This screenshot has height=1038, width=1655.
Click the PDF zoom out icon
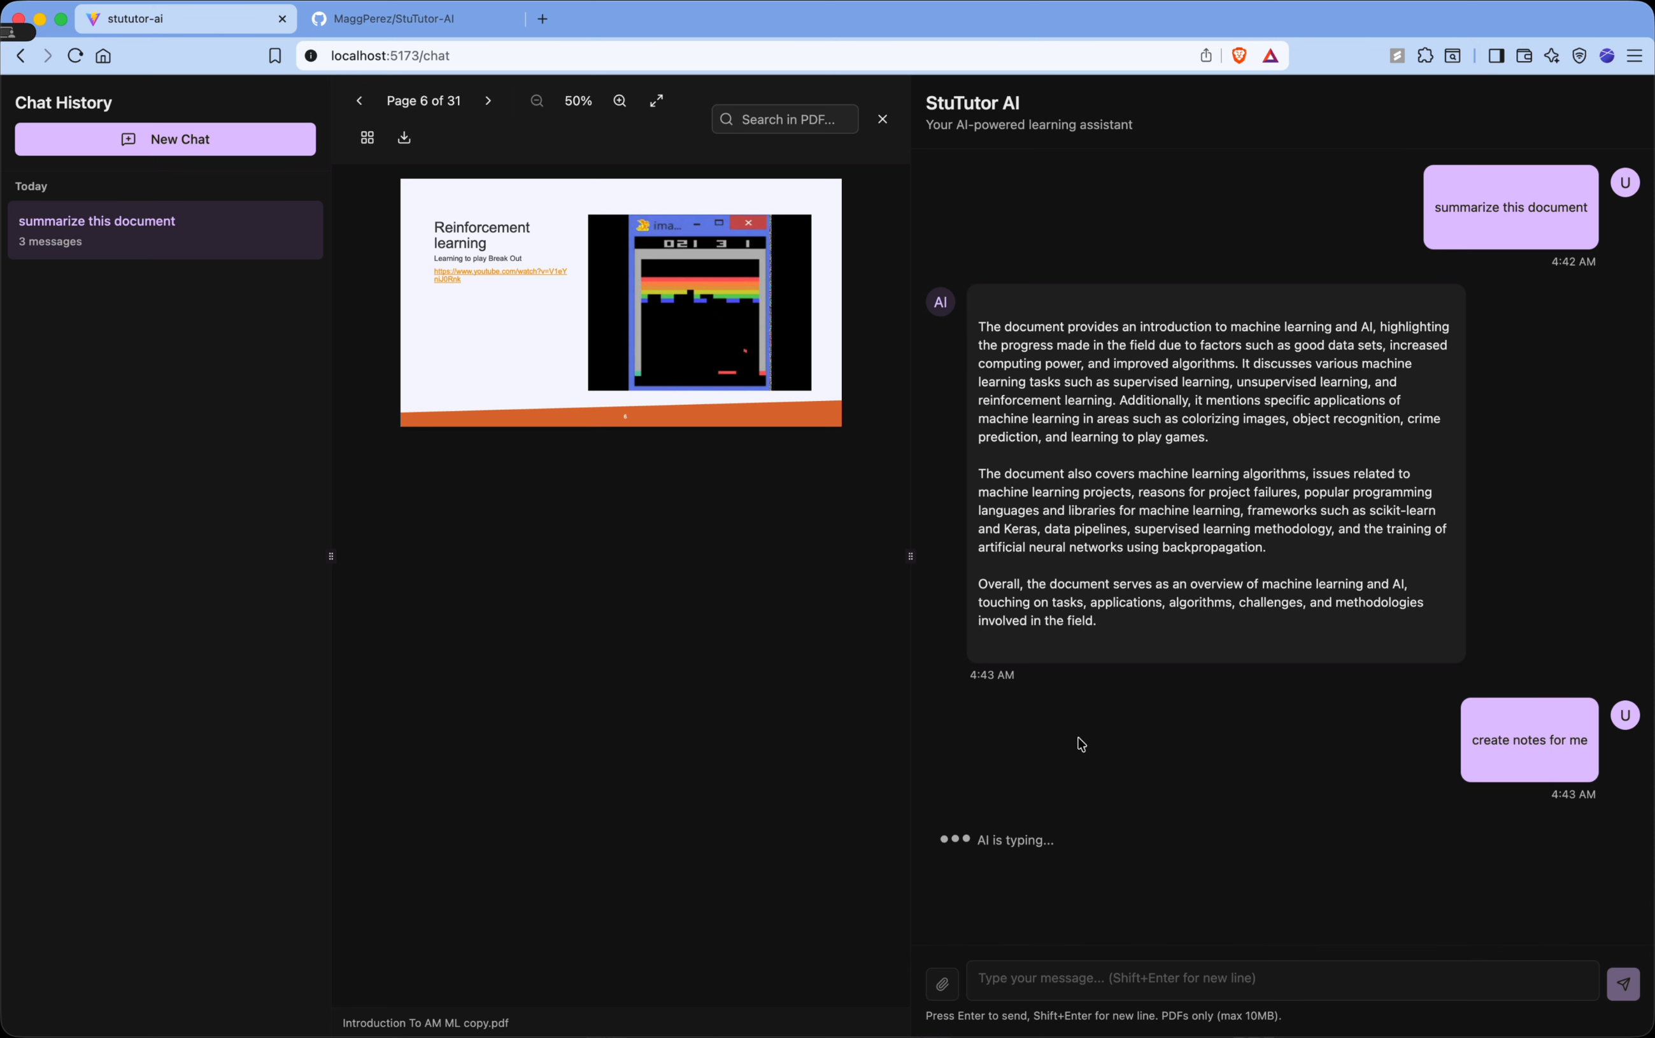pos(537,101)
